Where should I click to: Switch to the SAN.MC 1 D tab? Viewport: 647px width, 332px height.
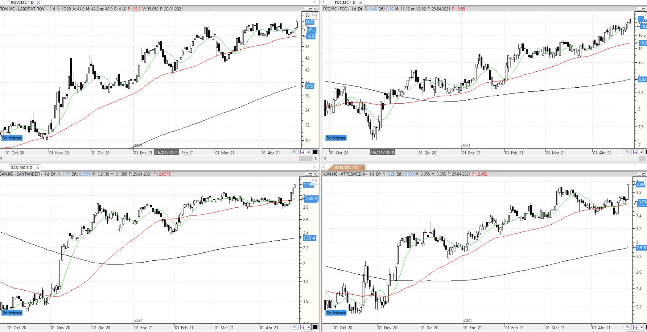pos(21,167)
